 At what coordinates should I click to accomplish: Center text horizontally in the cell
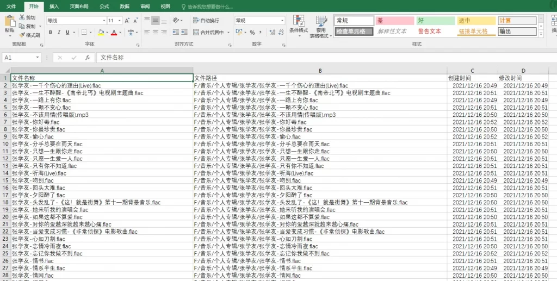155,32
